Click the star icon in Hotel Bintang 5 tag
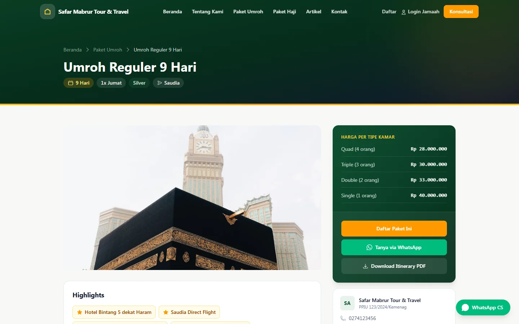This screenshot has height=324, width=519. [80, 312]
